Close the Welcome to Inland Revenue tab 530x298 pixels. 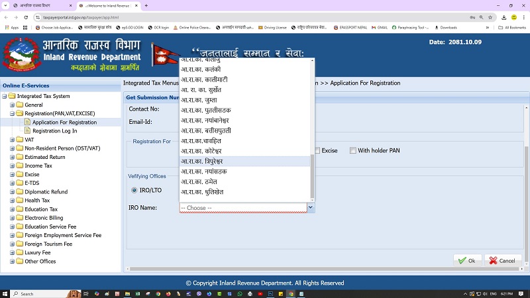tap(136, 5)
